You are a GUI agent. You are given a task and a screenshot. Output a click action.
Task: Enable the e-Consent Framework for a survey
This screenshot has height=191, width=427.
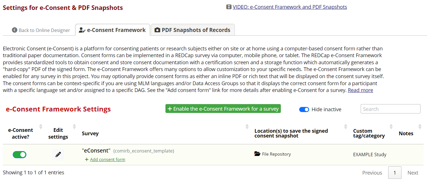pos(223,108)
